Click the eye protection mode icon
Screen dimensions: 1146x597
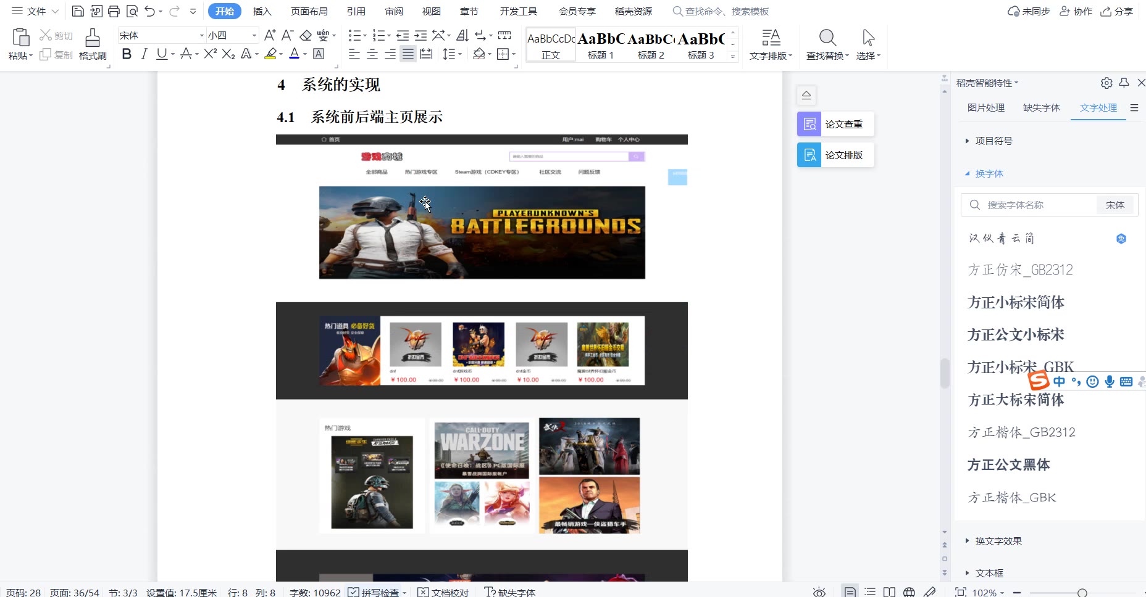pos(819,592)
